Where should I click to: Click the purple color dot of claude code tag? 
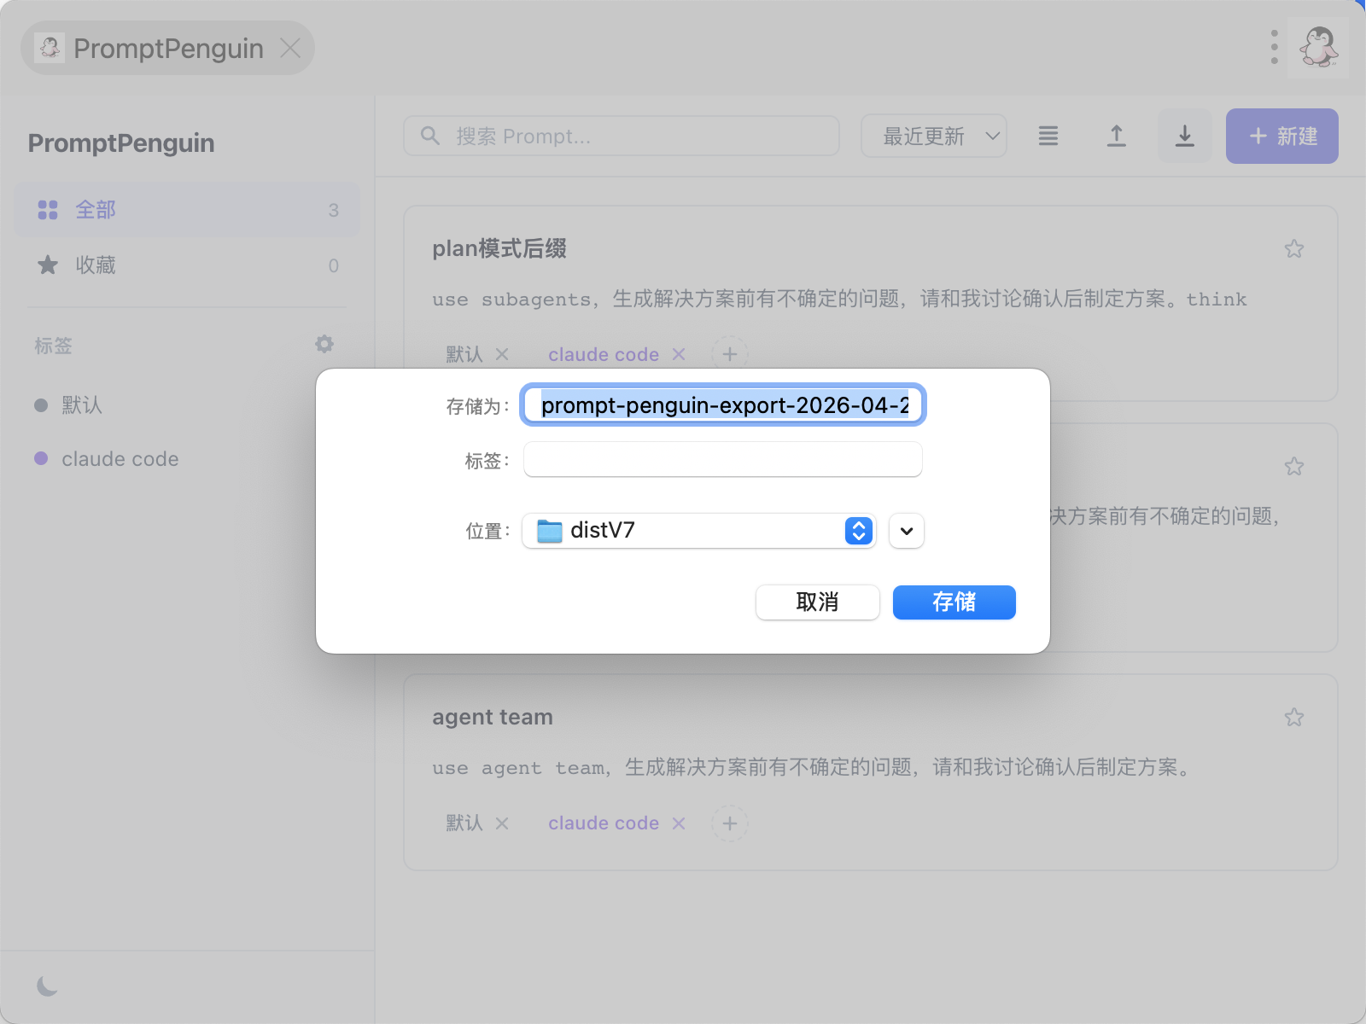[x=41, y=458]
